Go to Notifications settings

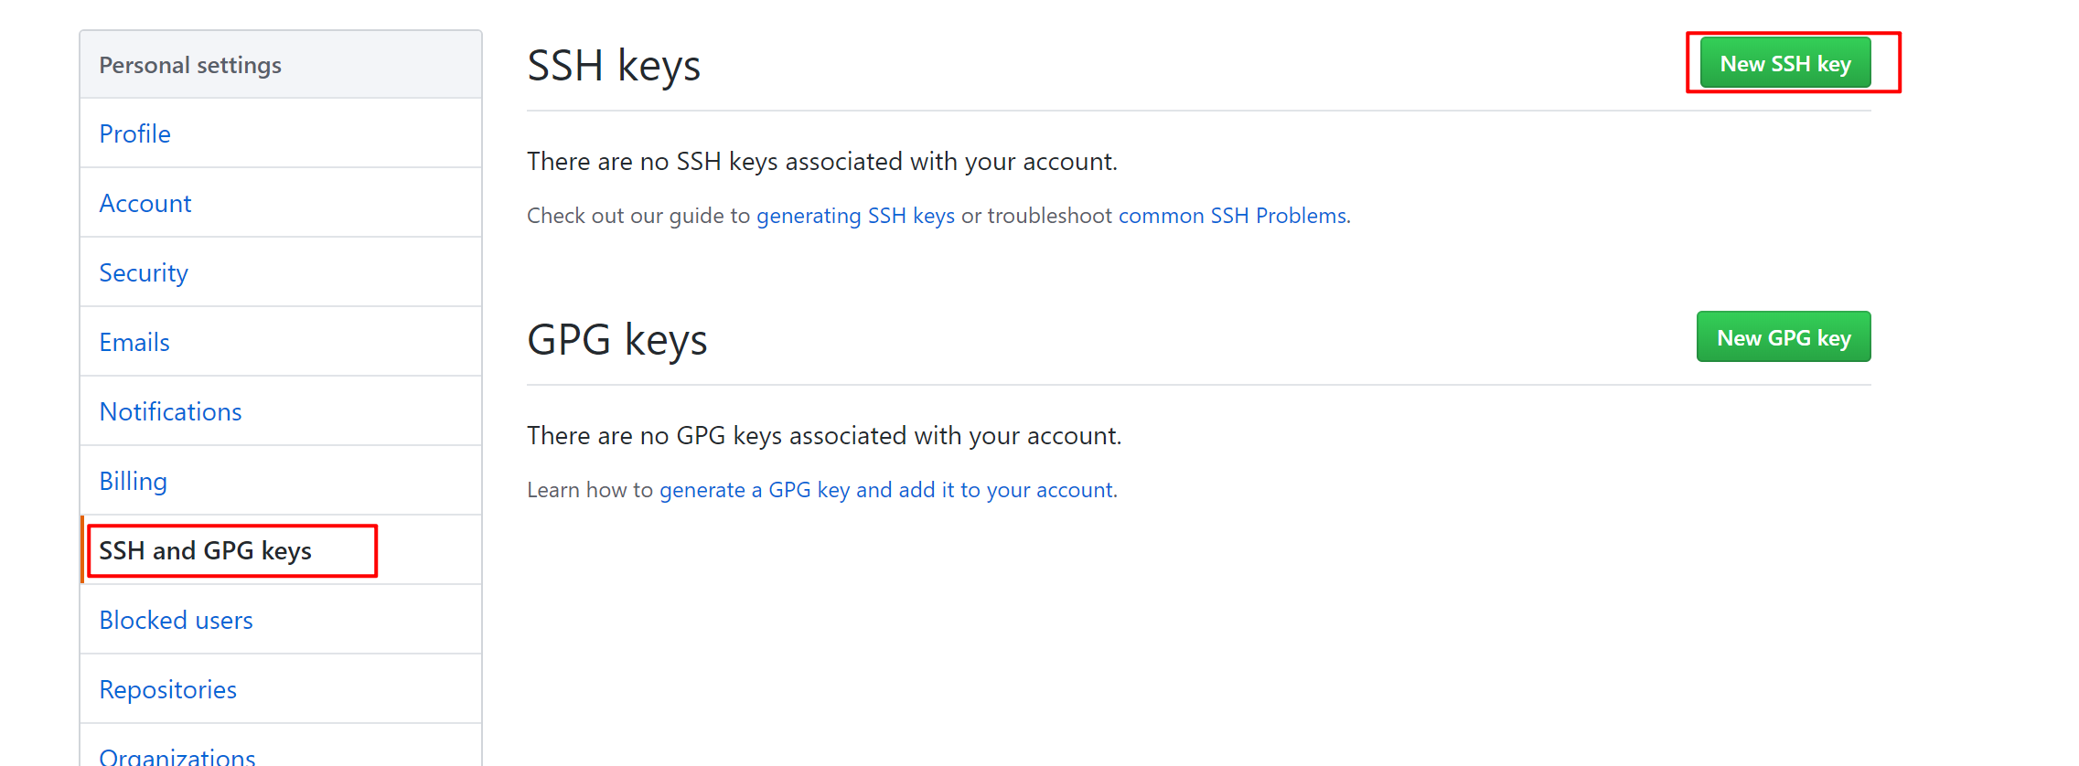point(170,411)
